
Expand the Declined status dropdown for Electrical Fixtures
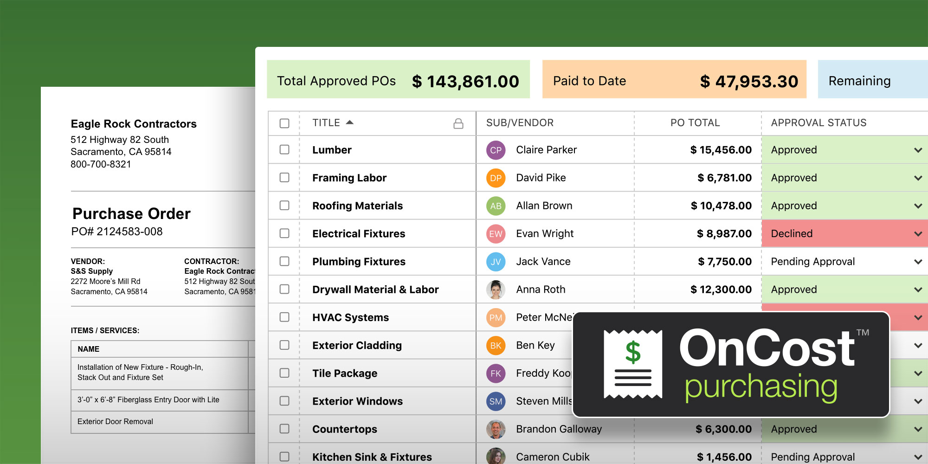pyautogui.click(x=917, y=234)
